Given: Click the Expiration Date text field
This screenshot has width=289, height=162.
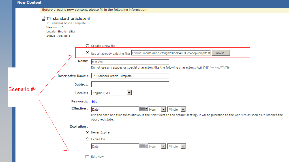Looking at the screenshot, I should pyautogui.click(x=115, y=146).
